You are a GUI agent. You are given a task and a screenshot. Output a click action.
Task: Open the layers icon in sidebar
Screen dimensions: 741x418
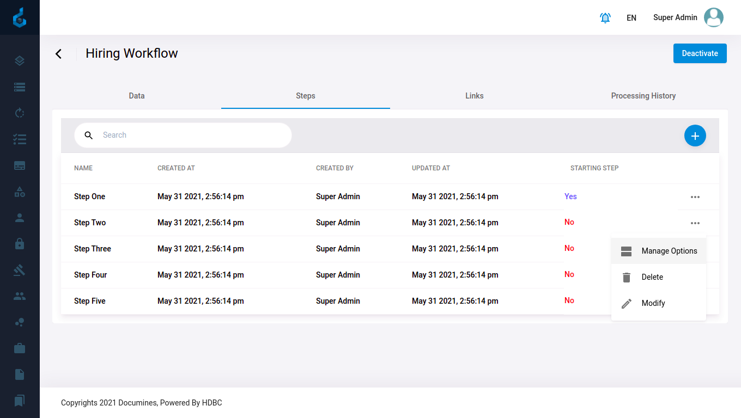(x=20, y=61)
